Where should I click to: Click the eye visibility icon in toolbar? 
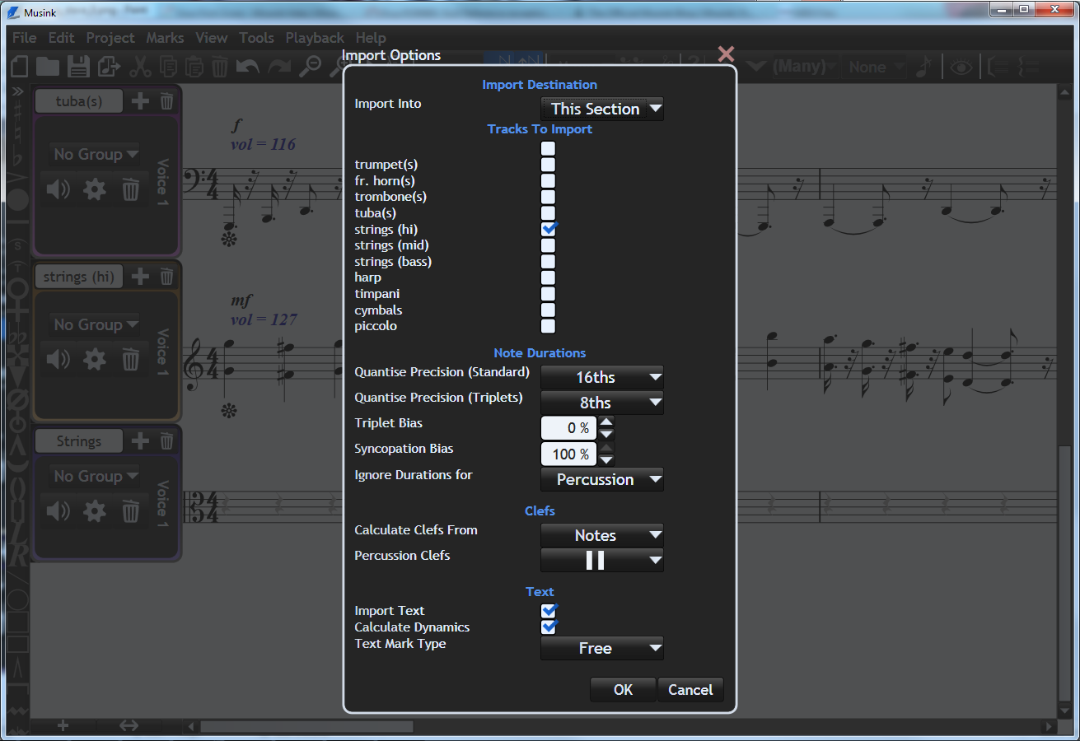(961, 68)
